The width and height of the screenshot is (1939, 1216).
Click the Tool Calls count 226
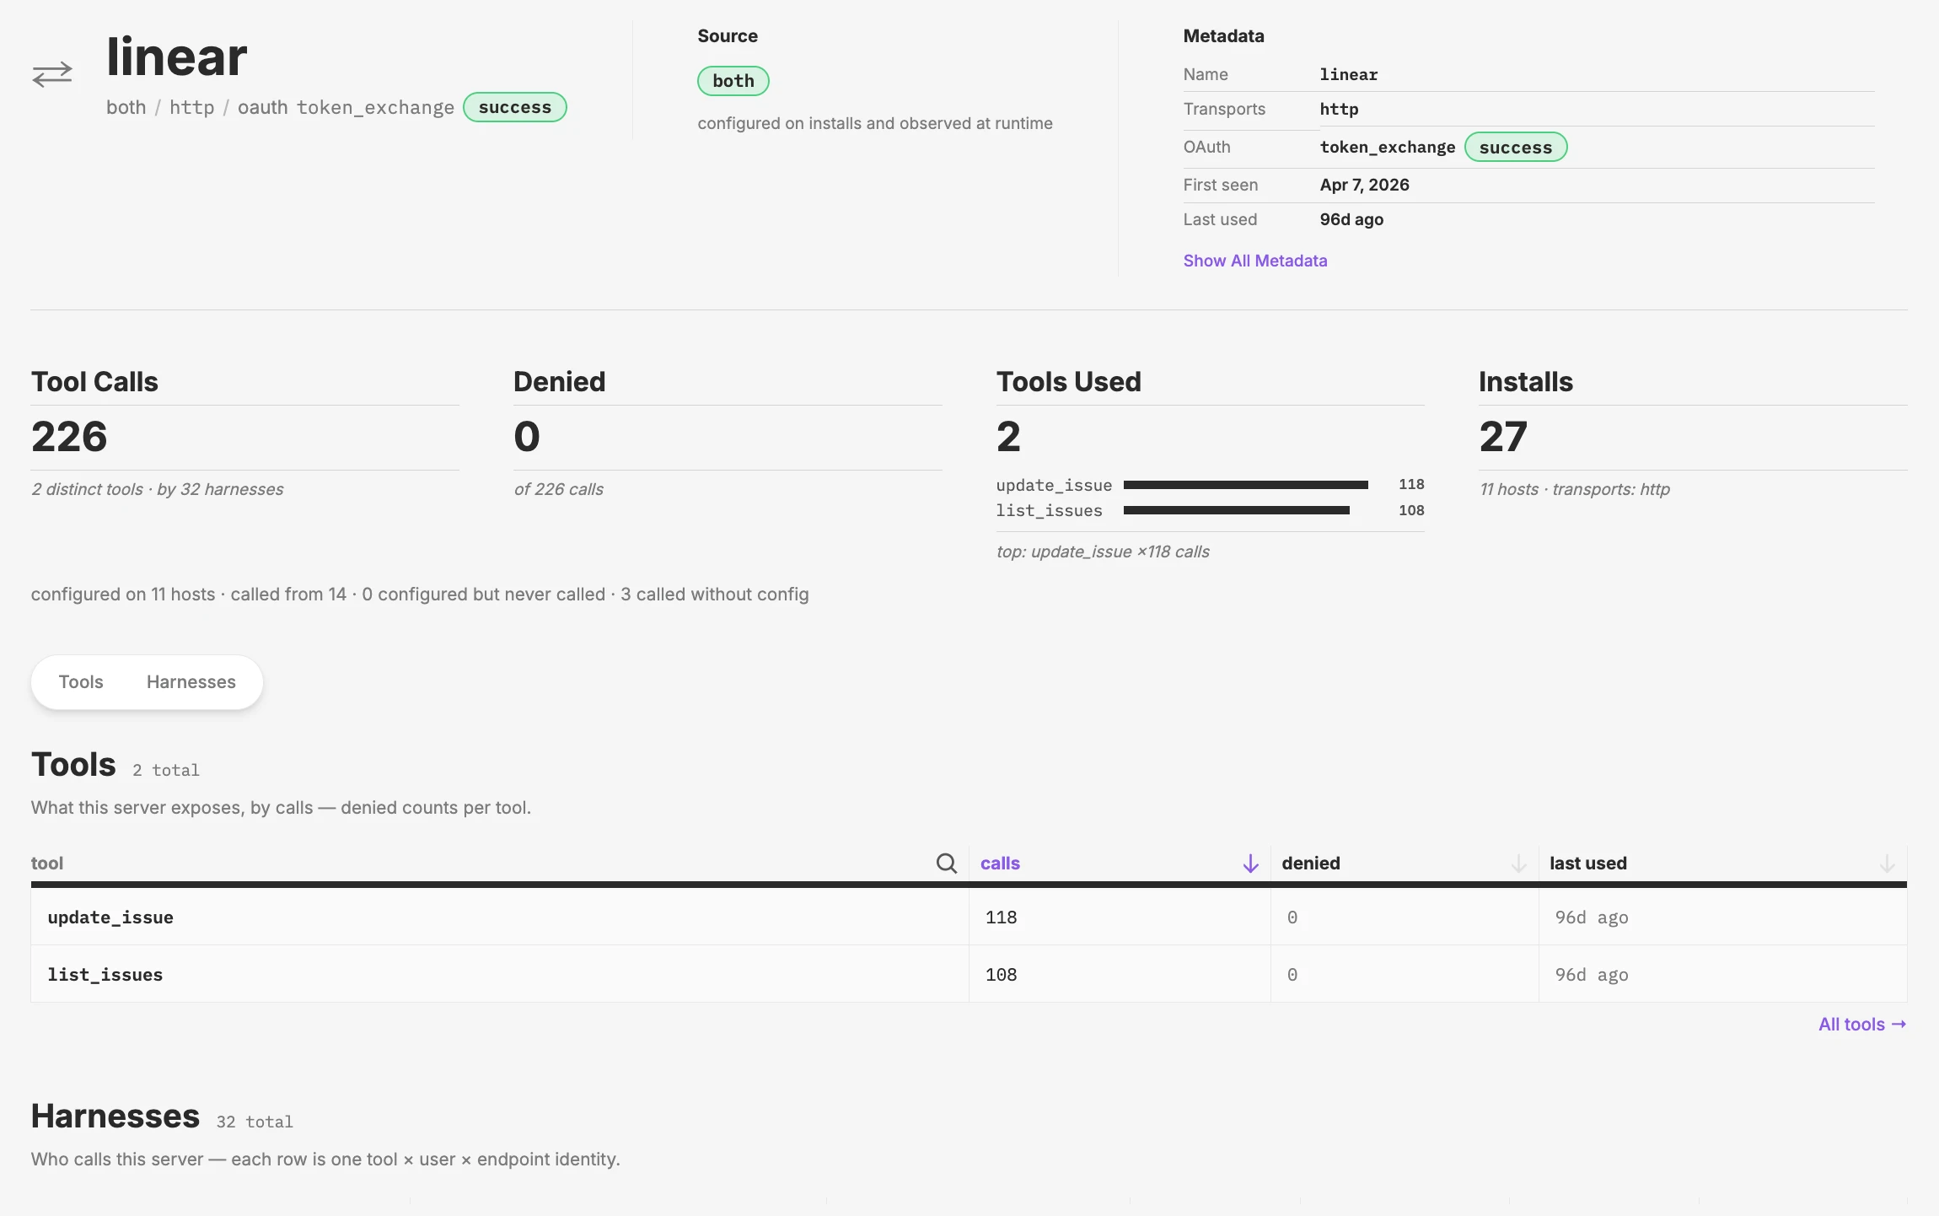(x=69, y=436)
